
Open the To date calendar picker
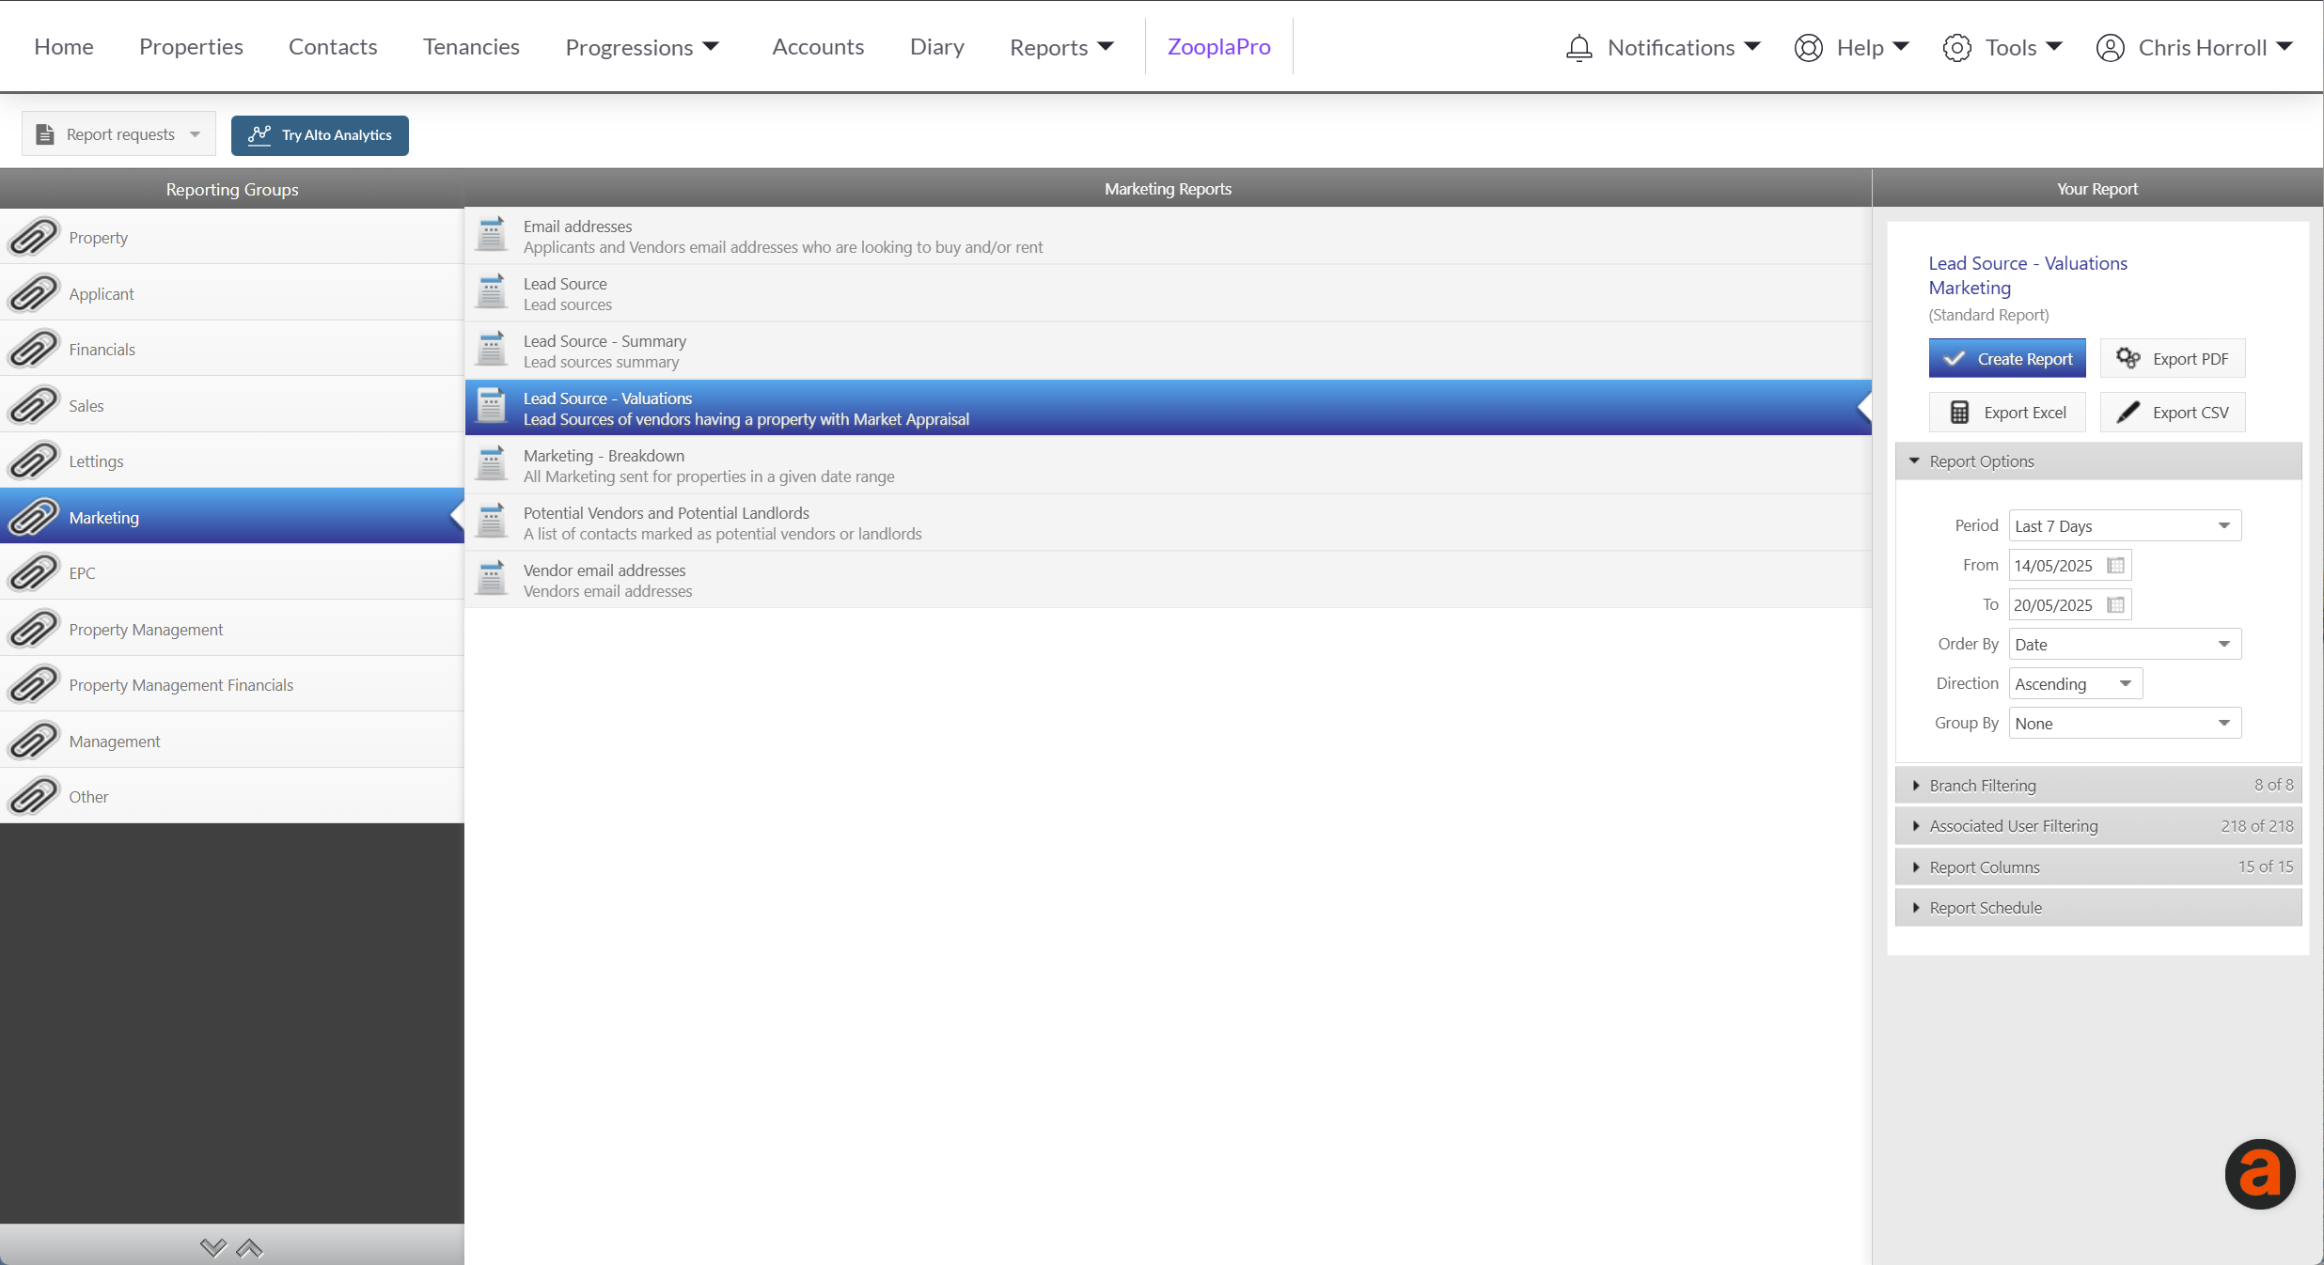[x=2115, y=604]
